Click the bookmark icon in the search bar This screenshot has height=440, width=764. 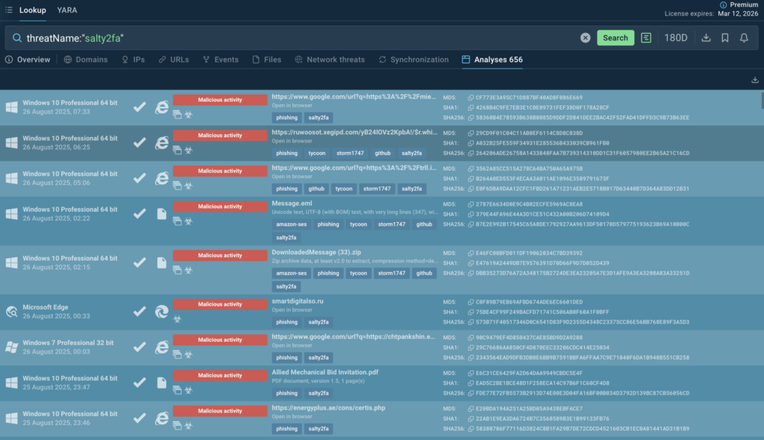[724, 38]
